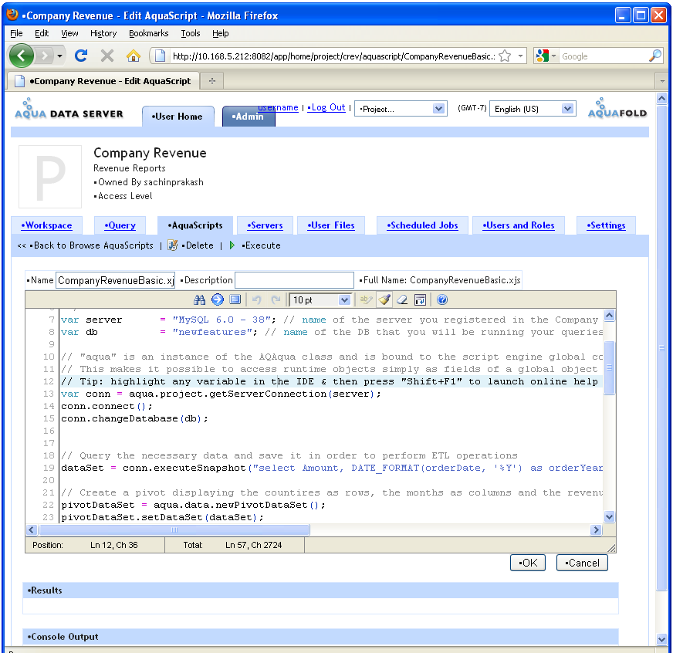Open editor help question-mark icon
Viewport: 673px width, 653px height.
click(442, 299)
